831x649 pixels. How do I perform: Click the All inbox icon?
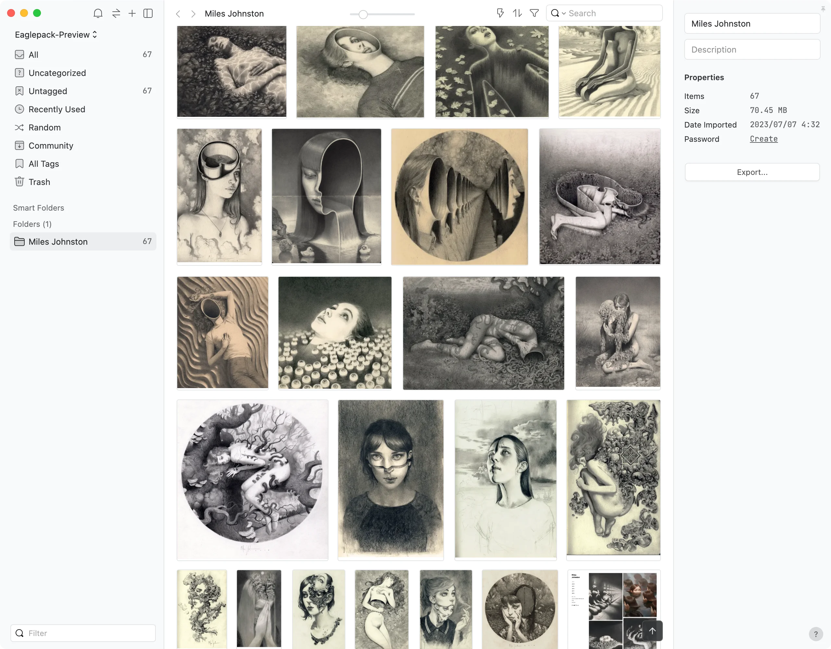(19, 55)
